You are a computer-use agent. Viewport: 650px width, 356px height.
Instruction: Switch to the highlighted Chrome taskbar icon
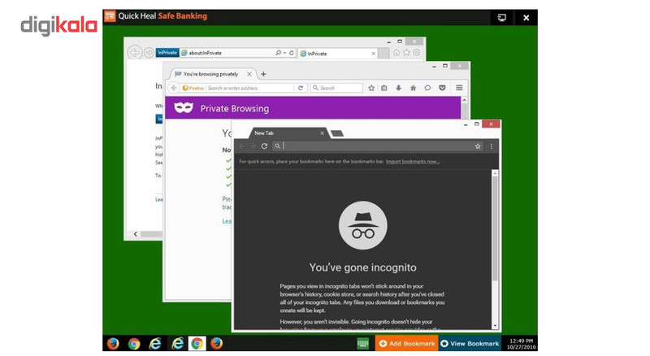pos(197,344)
